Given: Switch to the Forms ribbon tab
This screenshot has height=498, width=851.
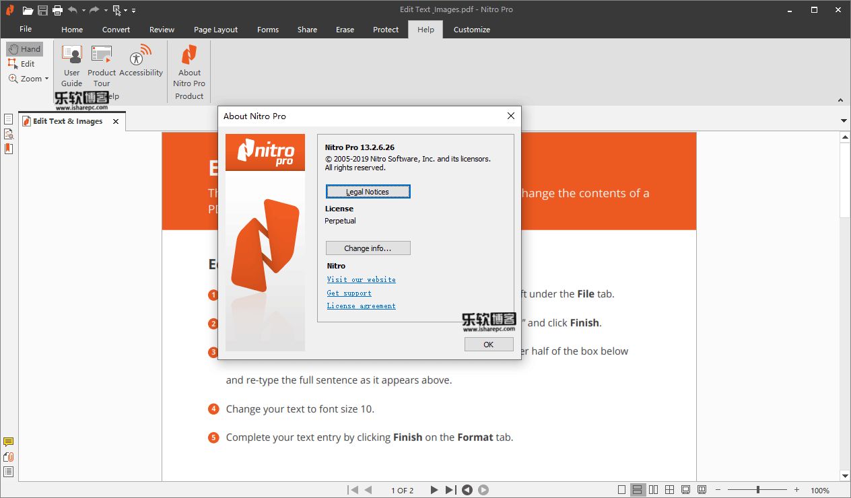Looking at the screenshot, I should (268, 30).
